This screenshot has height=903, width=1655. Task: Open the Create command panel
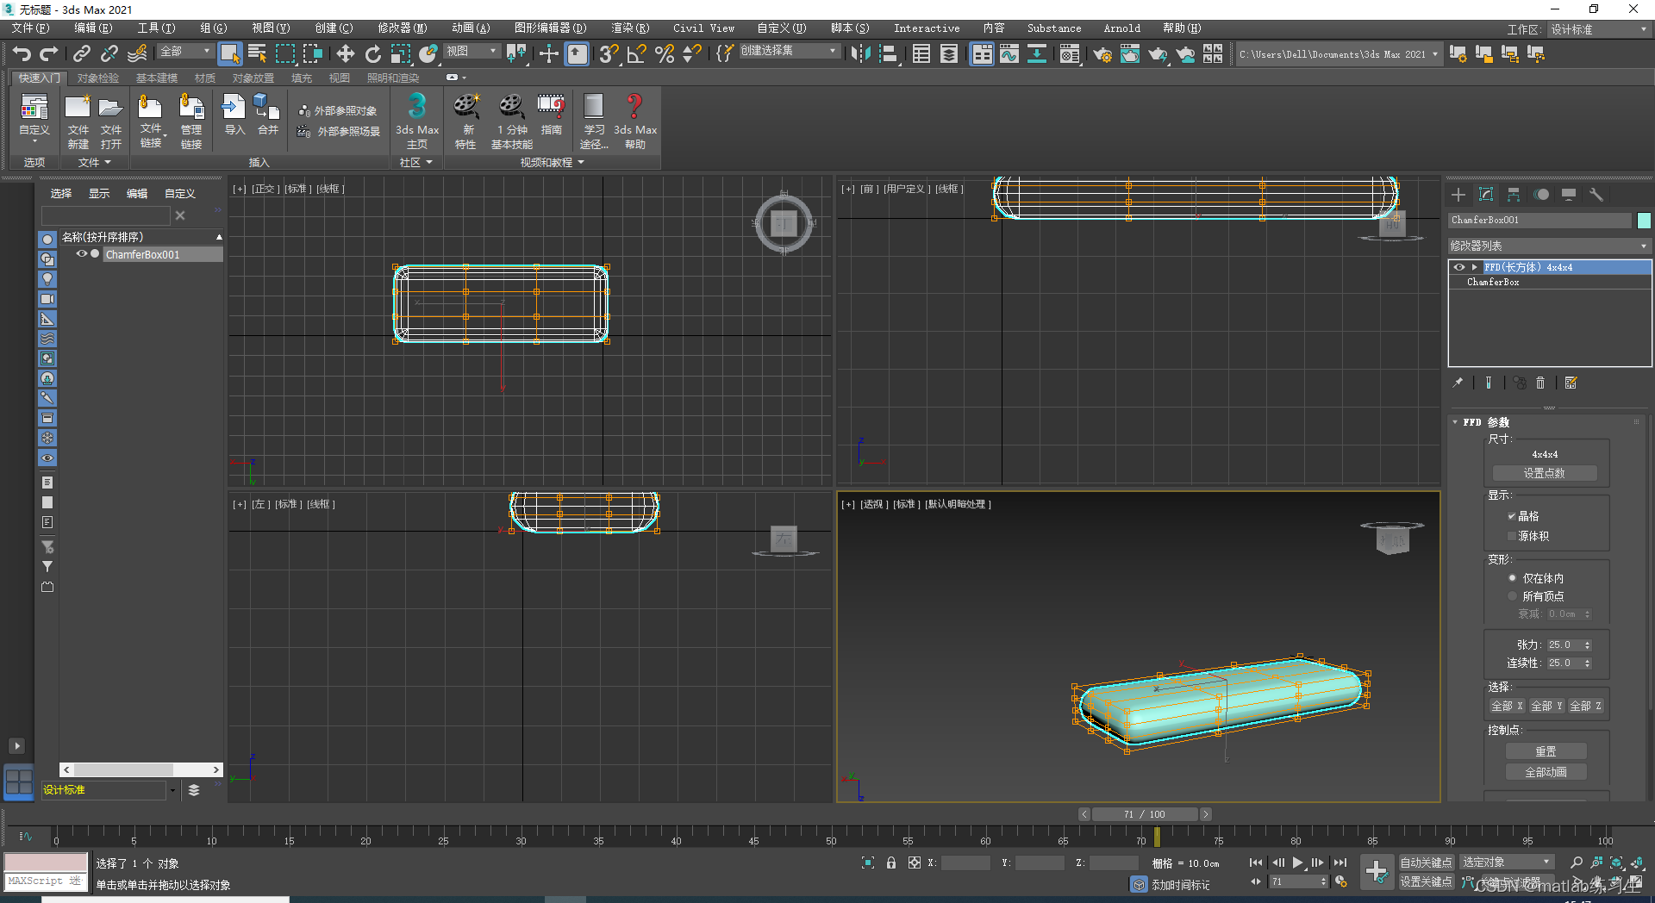(x=1458, y=195)
